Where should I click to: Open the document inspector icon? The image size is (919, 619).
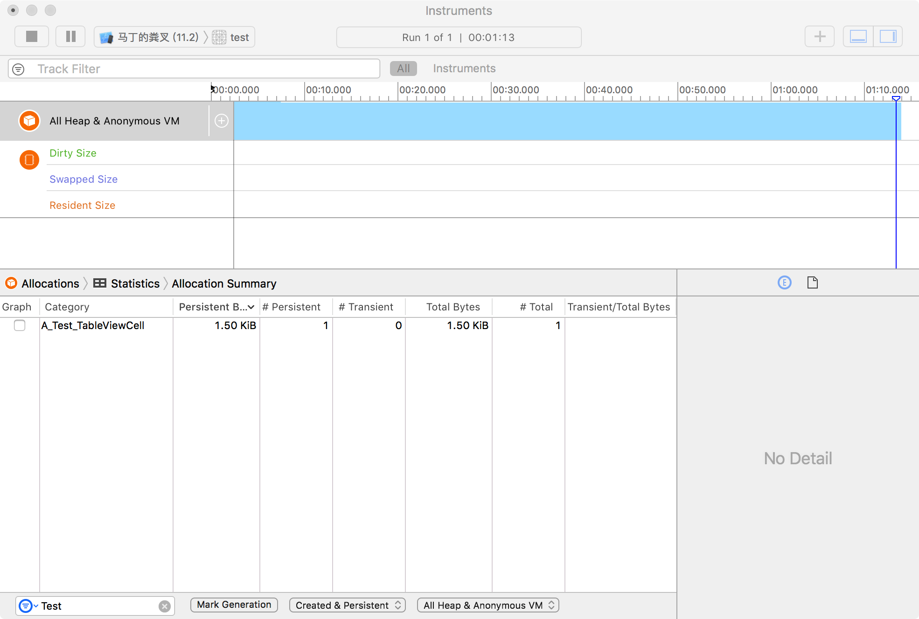click(x=812, y=282)
